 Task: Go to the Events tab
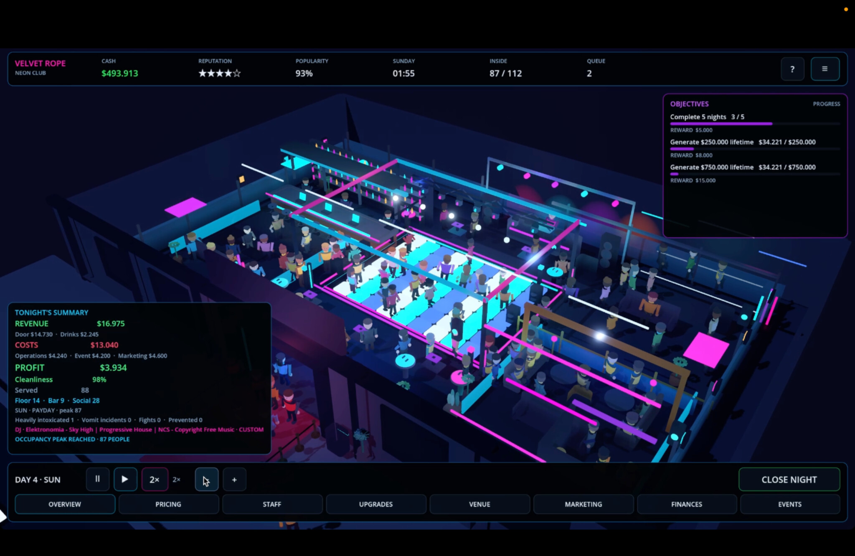pos(790,504)
